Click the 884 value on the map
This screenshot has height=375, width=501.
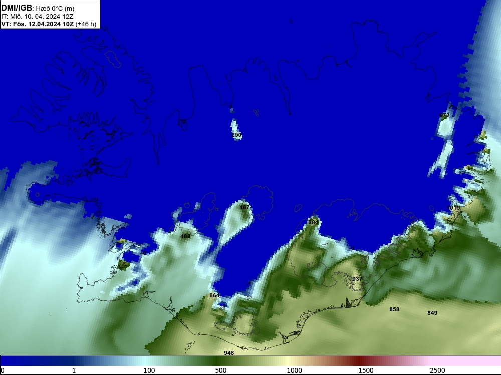[313, 222]
